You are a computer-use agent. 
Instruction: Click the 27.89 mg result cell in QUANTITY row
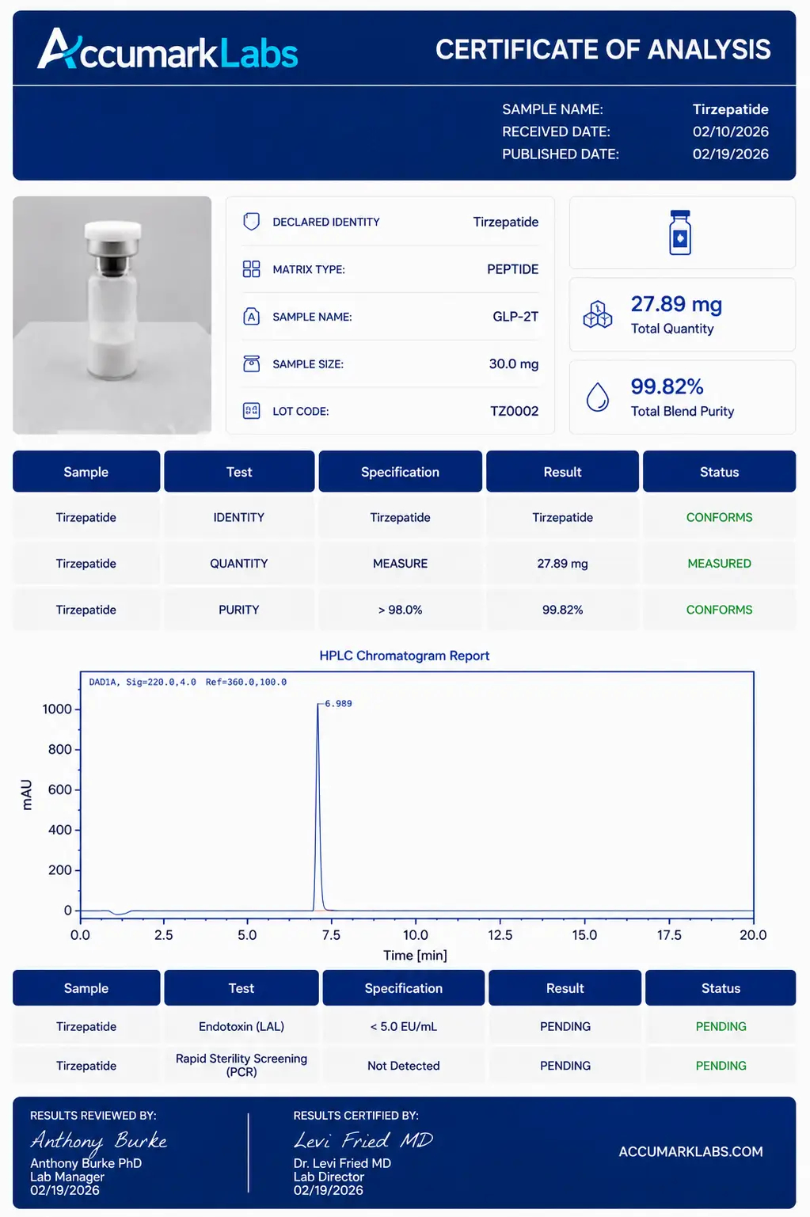[x=562, y=564]
